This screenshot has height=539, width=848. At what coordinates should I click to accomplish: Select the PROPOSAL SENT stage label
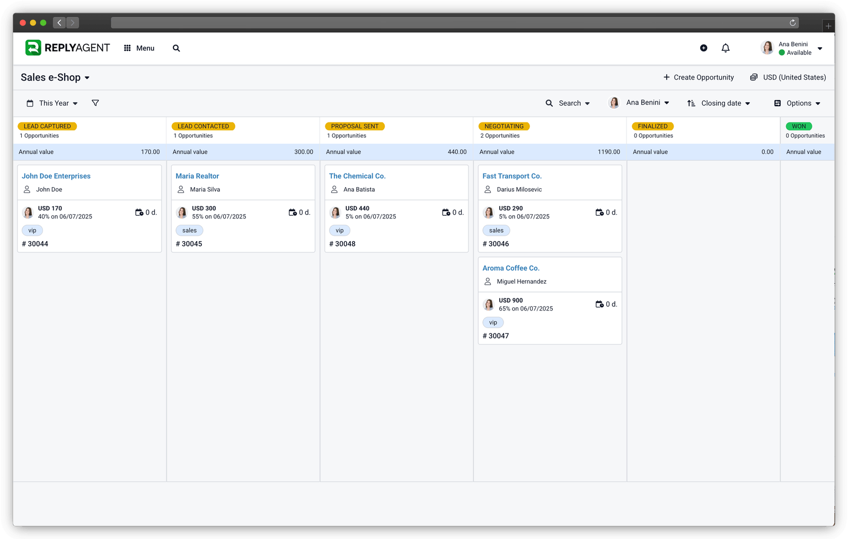(355, 126)
